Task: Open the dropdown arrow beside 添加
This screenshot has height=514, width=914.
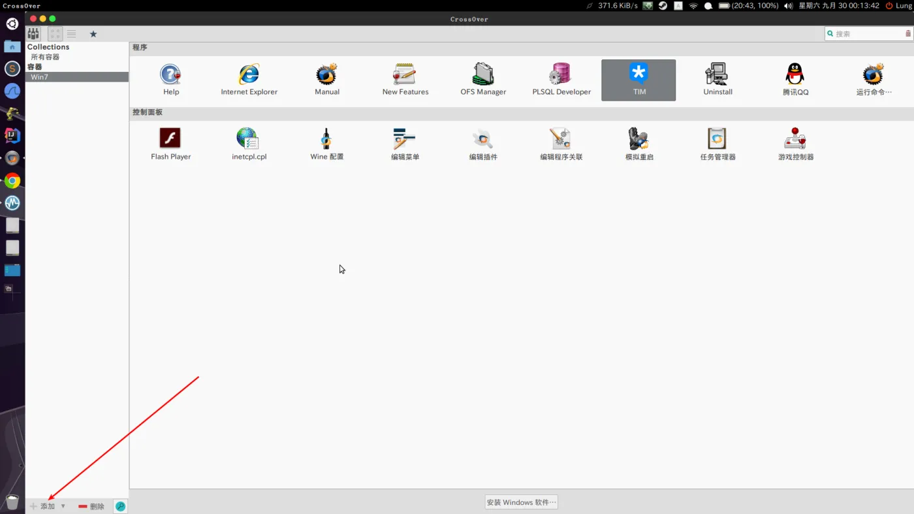Action: (63, 506)
